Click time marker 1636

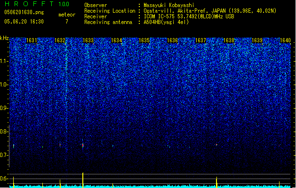coord(173,40)
